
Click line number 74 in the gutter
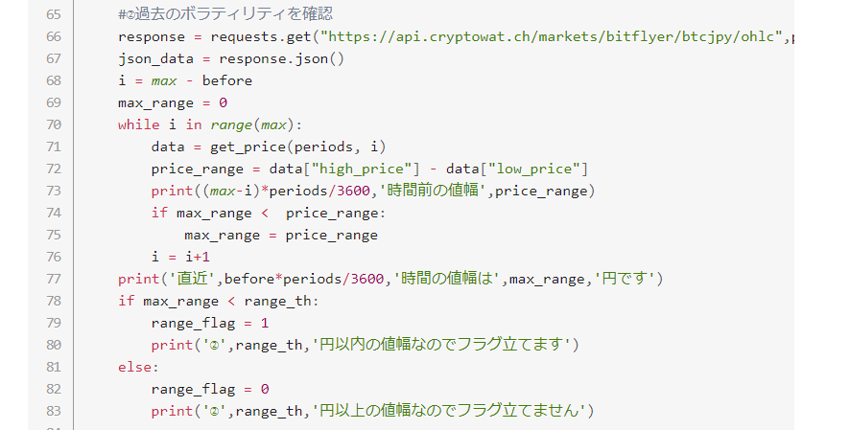(53, 213)
